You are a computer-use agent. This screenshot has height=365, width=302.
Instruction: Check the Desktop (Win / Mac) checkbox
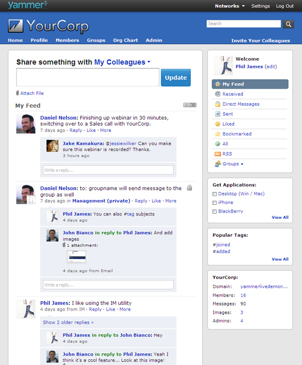tap(214, 194)
